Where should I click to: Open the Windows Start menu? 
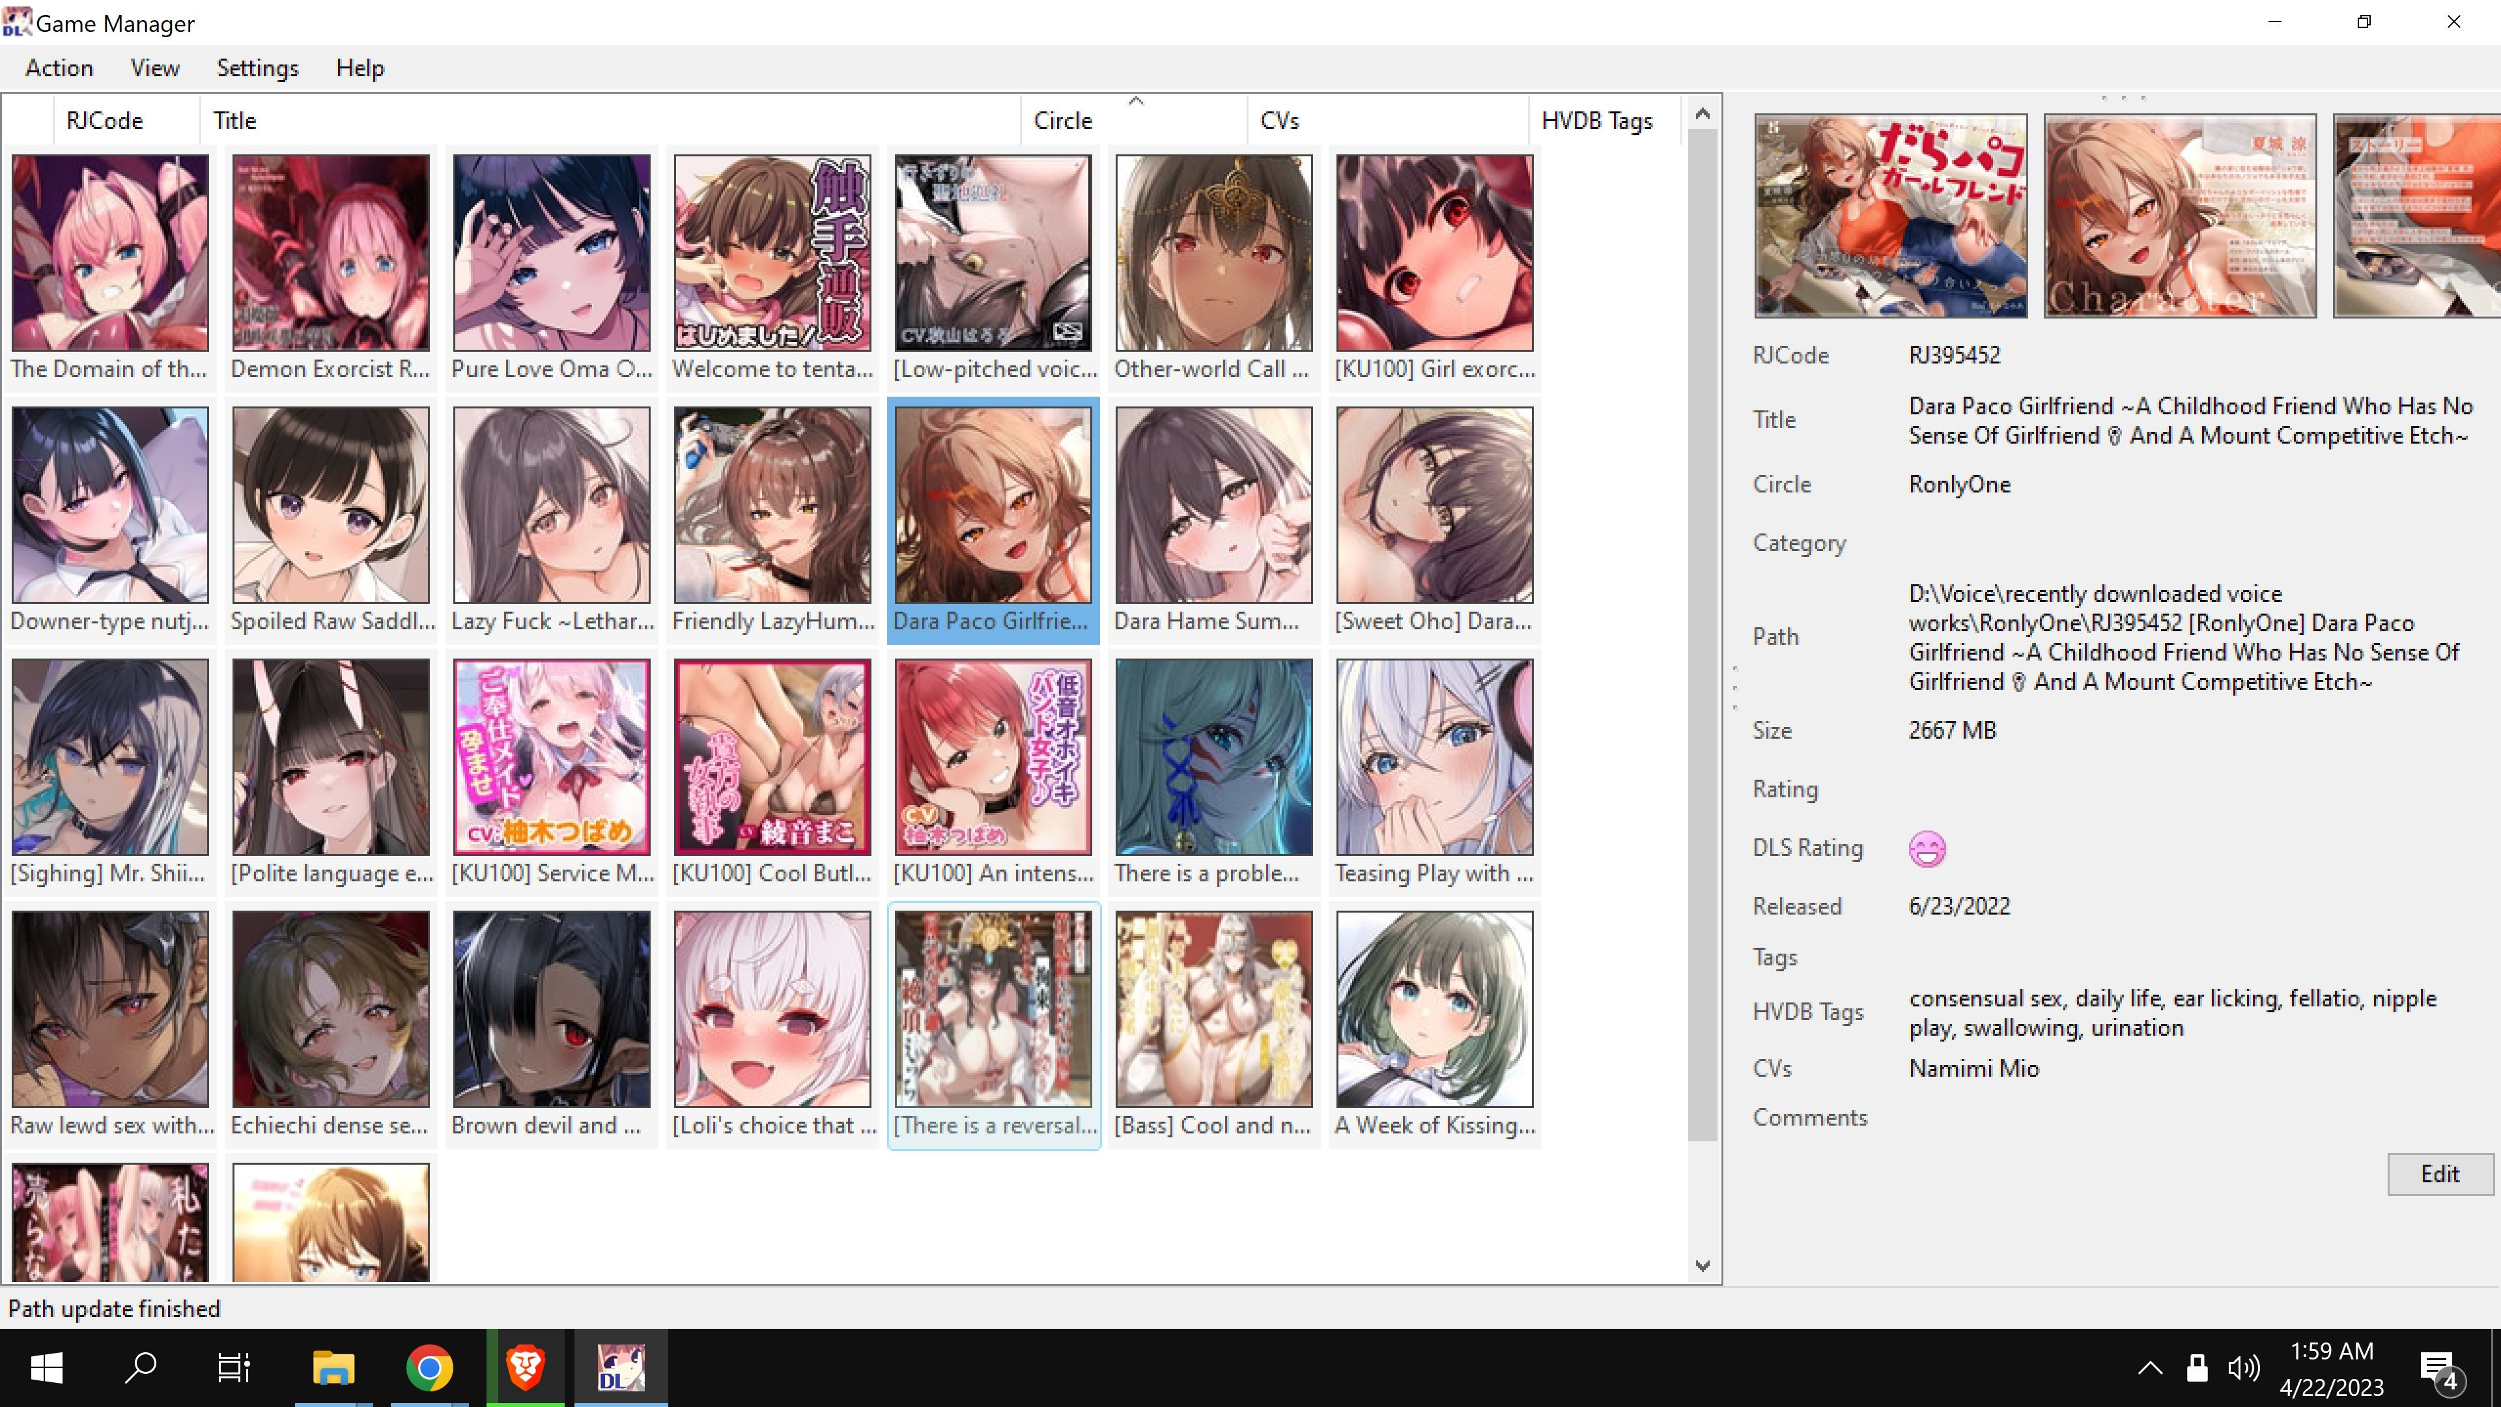[x=47, y=1368]
